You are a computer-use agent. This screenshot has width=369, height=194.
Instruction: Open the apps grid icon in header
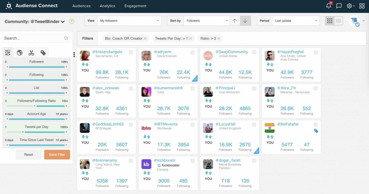point(362,6)
